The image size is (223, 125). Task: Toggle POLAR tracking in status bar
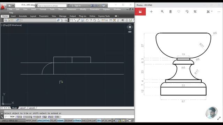pyautogui.click(x=53, y=120)
